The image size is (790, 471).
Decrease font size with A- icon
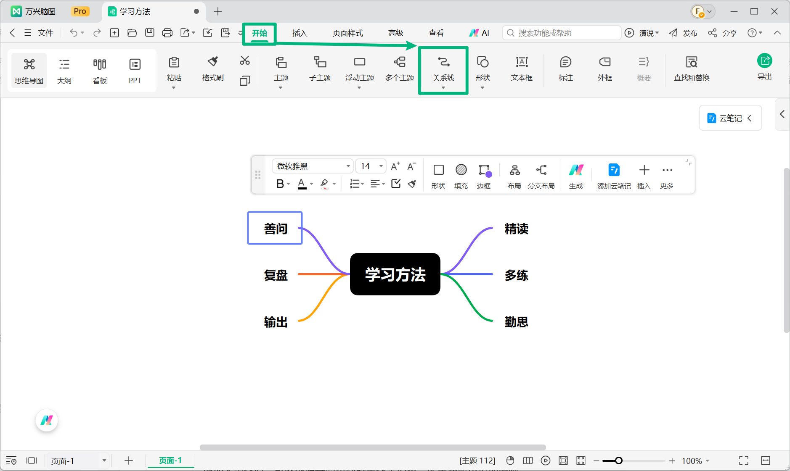[412, 166]
